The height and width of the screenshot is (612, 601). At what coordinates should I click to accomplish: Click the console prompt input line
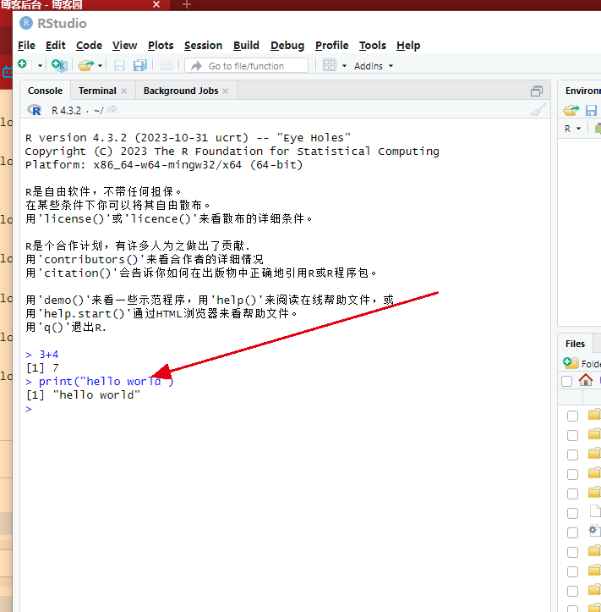tap(286, 409)
